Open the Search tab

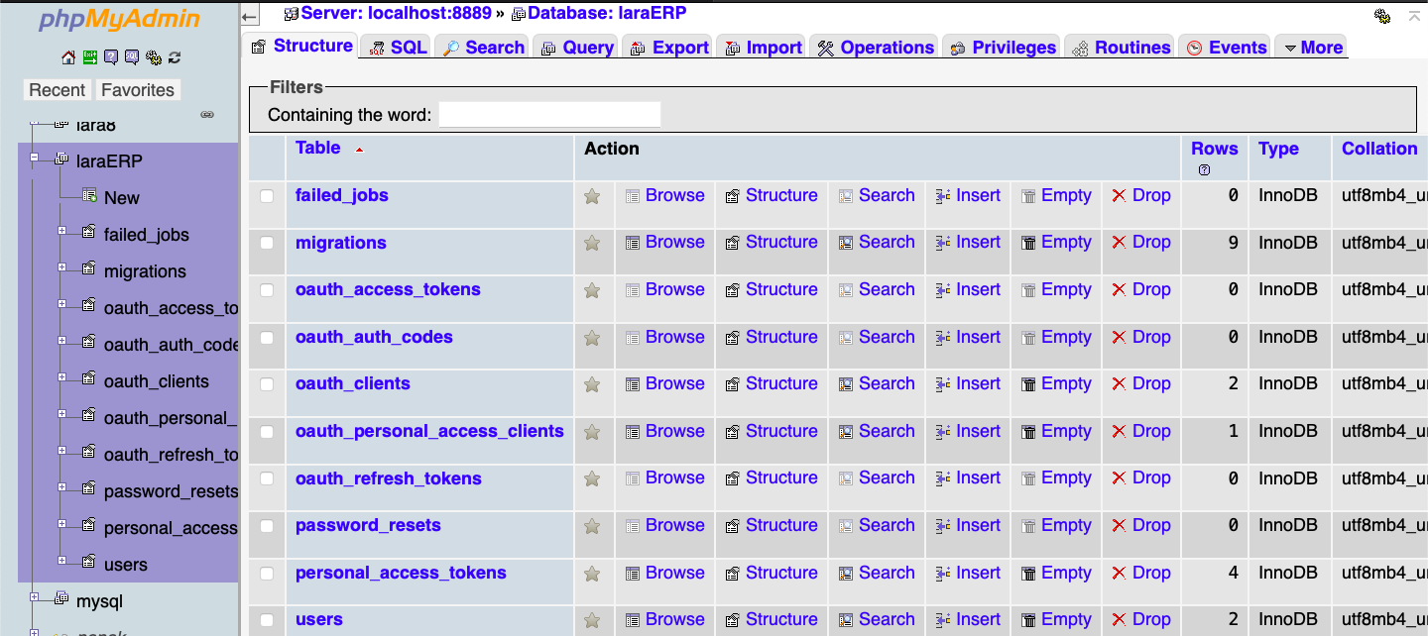483,48
